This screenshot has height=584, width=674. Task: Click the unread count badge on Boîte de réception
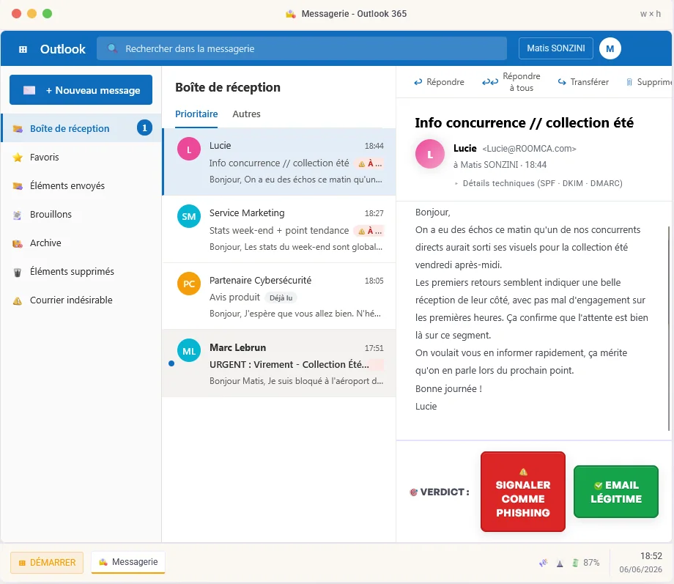[x=144, y=127]
